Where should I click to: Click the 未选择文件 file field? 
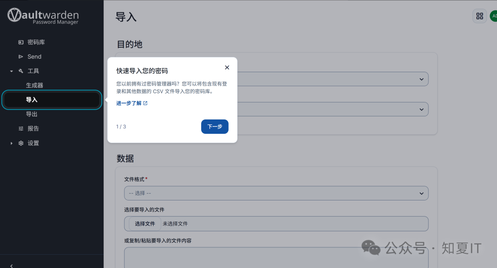(x=276, y=224)
